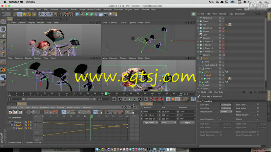Open Tags menu in Object Manager
The image size is (271, 152).
(x=230, y=14)
